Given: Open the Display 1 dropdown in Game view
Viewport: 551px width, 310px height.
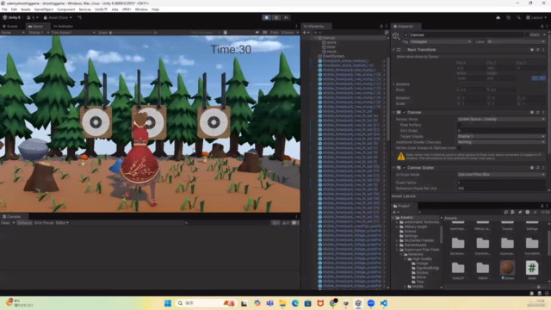Looking at the screenshot, I should tap(39, 33).
